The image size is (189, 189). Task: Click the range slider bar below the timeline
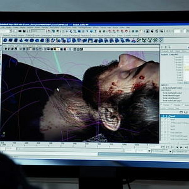point(70,149)
